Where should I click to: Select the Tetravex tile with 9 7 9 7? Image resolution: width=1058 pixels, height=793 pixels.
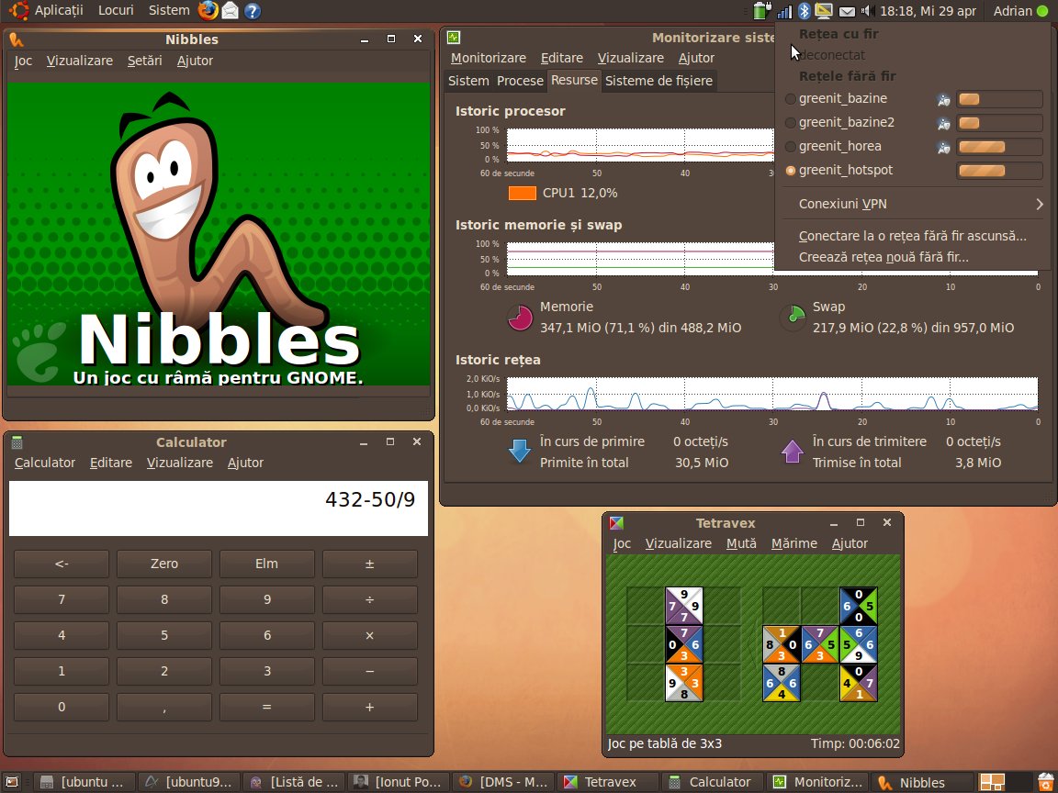click(x=684, y=606)
